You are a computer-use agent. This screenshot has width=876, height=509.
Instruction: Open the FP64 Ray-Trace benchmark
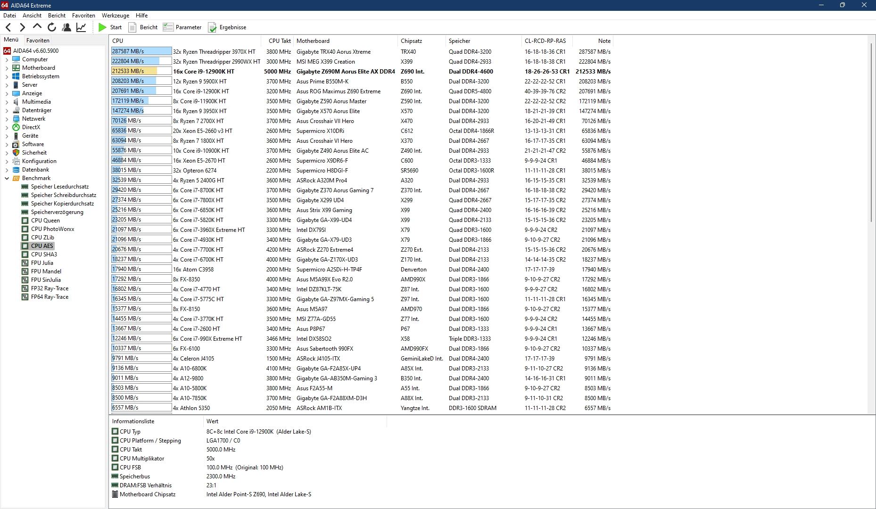(x=50, y=297)
